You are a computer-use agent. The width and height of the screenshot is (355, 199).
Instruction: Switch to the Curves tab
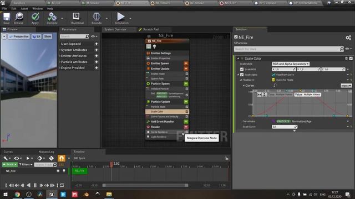[8, 152]
